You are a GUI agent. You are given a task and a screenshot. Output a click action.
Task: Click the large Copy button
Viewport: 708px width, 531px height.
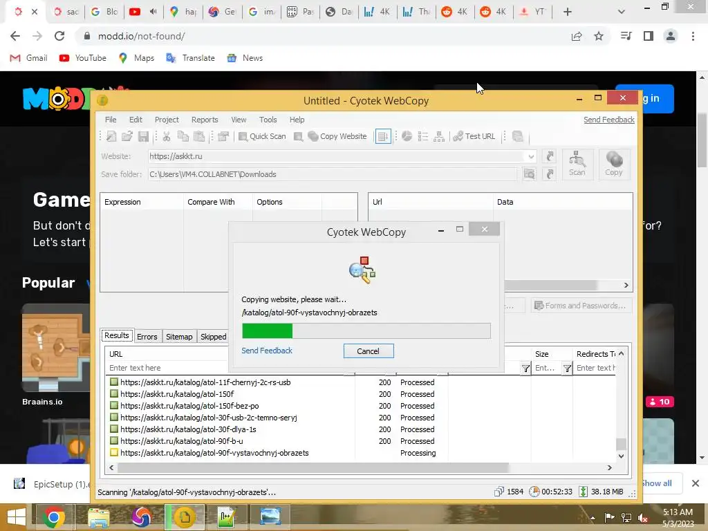pos(614,165)
